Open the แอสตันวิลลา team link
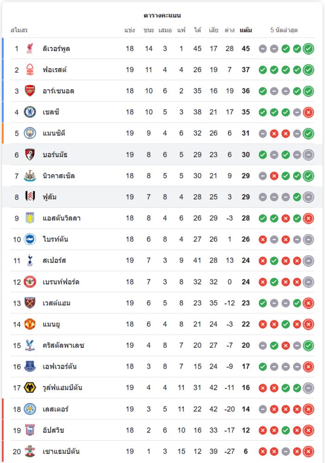The width and height of the screenshot is (325, 463). pyautogui.click(x=61, y=218)
